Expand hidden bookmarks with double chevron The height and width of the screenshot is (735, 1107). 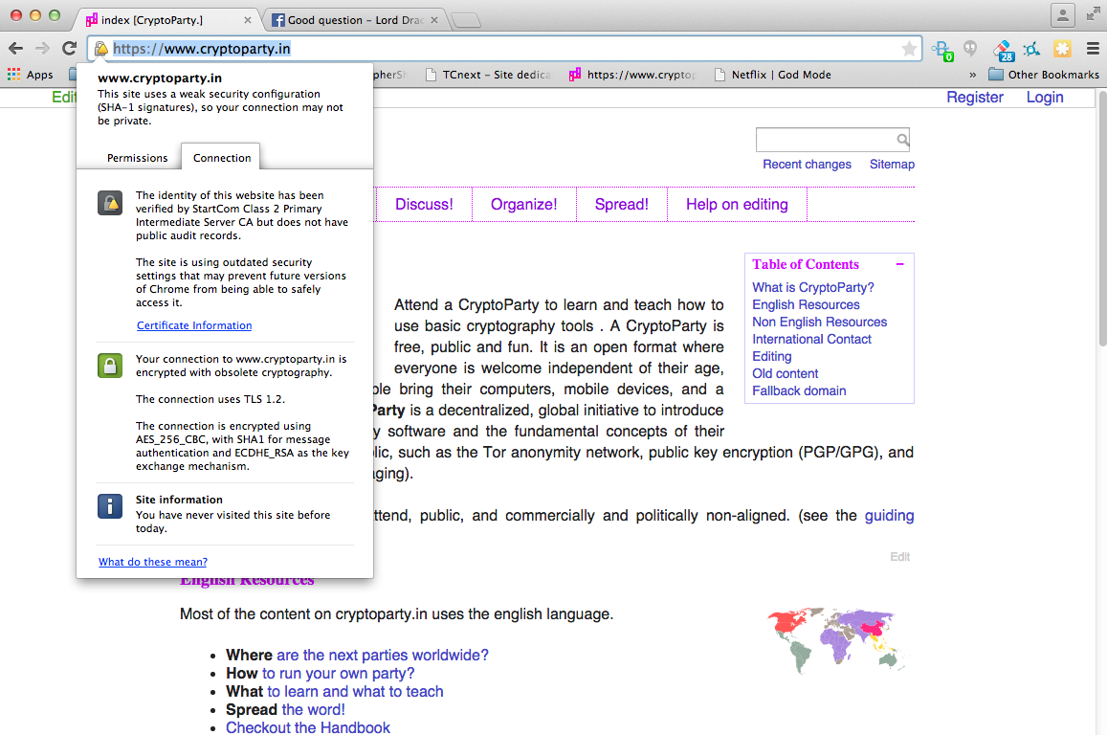[x=973, y=75]
